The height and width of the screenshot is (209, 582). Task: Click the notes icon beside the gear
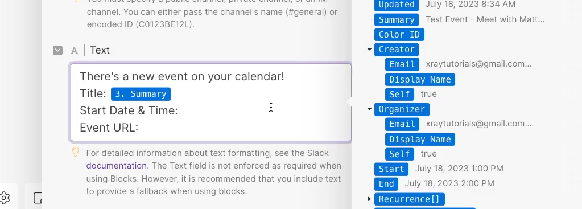(x=38, y=198)
